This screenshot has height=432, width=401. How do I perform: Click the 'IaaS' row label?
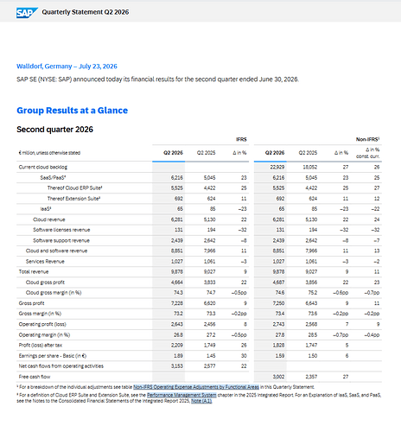(x=46, y=209)
